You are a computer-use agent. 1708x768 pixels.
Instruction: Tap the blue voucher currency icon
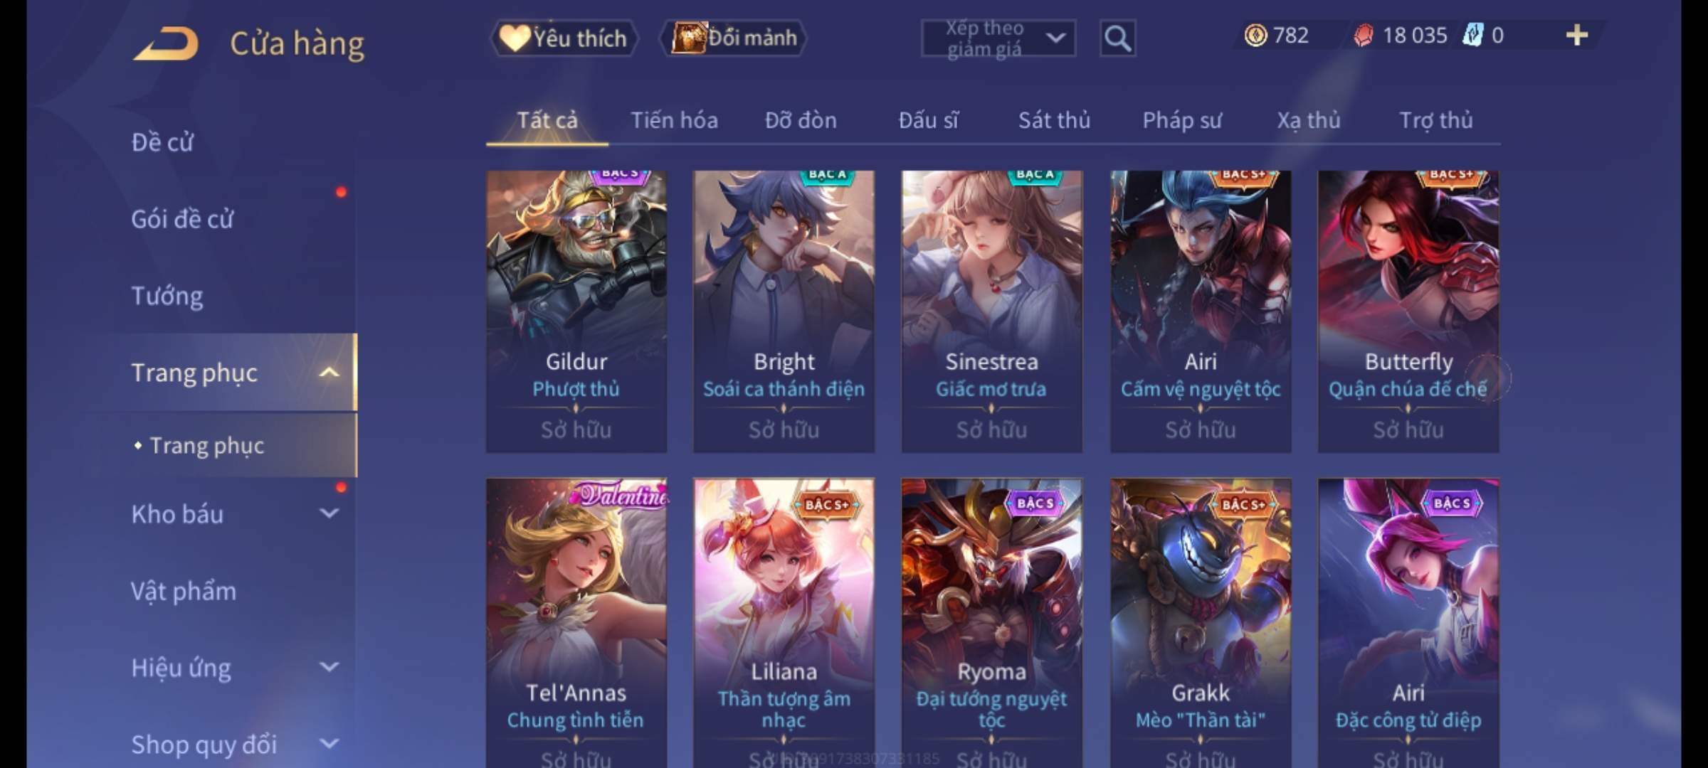tap(1472, 35)
